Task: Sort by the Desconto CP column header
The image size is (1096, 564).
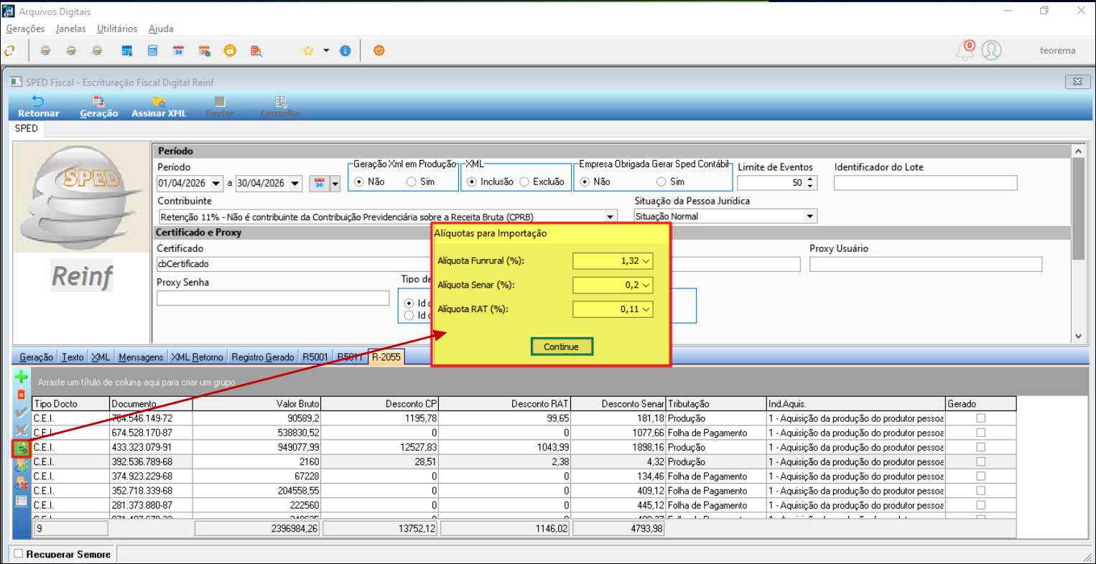Action: (x=379, y=404)
